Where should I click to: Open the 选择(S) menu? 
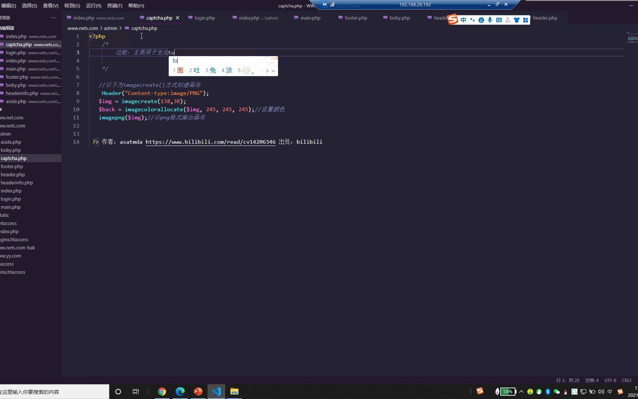[x=29, y=6]
